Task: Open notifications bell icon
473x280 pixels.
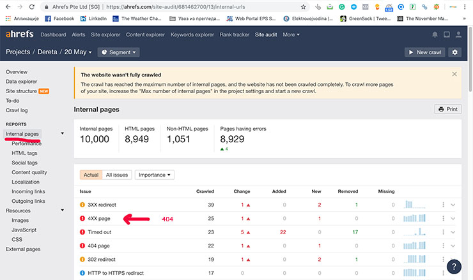Action: click(435, 34)
